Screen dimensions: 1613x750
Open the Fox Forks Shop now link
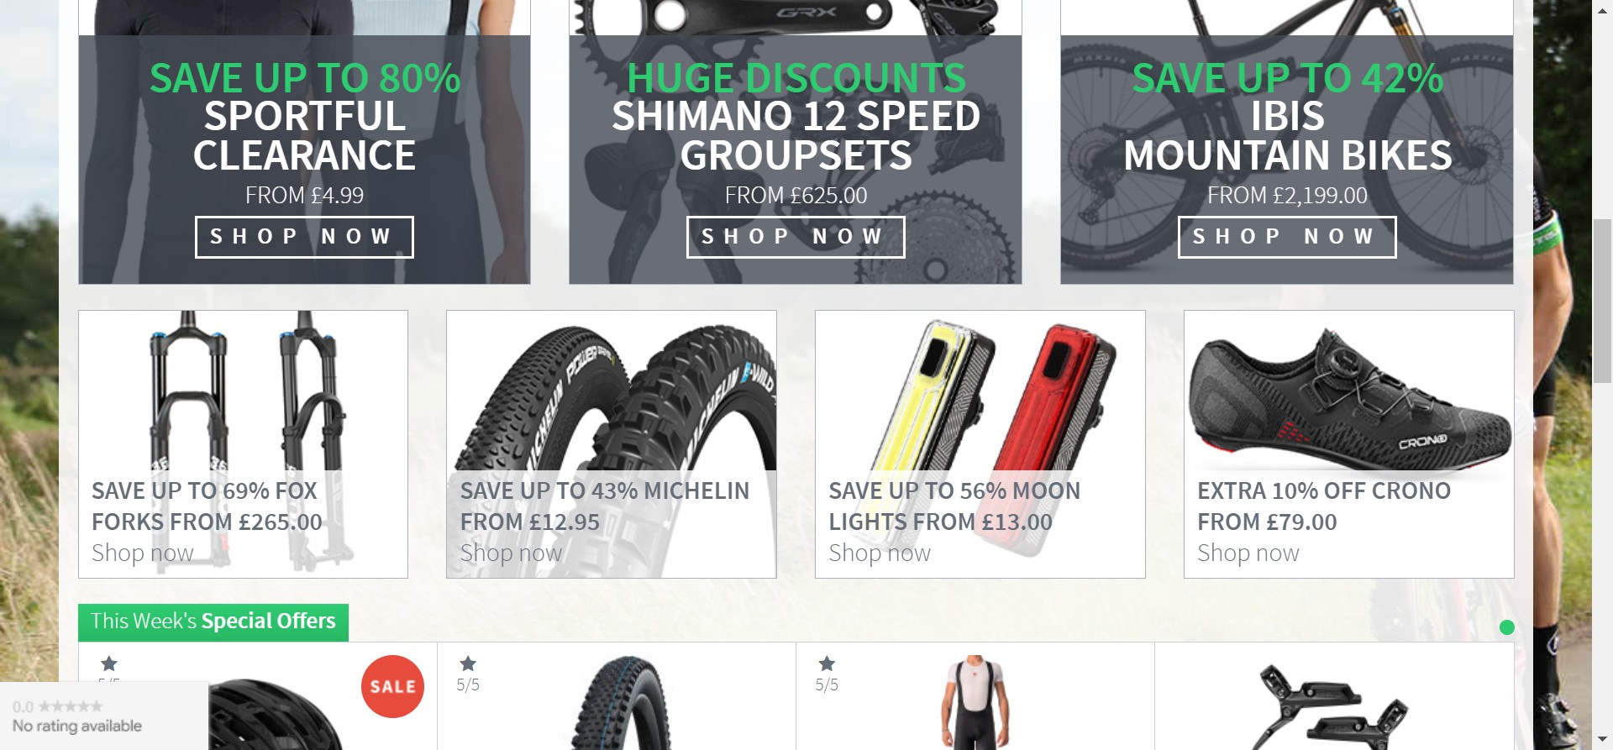coord(143,553)
